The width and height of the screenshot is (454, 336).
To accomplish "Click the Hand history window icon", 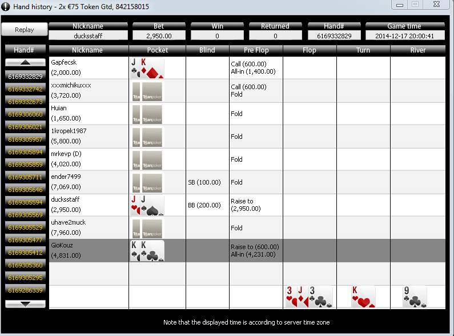I will coord(6,7).
